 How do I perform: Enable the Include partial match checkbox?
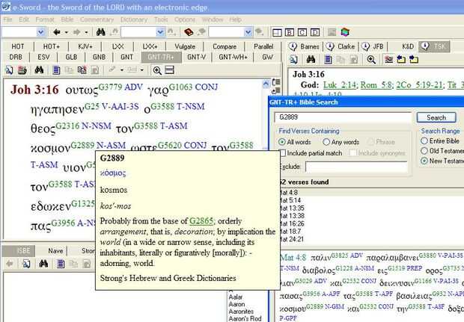[283, 153]
